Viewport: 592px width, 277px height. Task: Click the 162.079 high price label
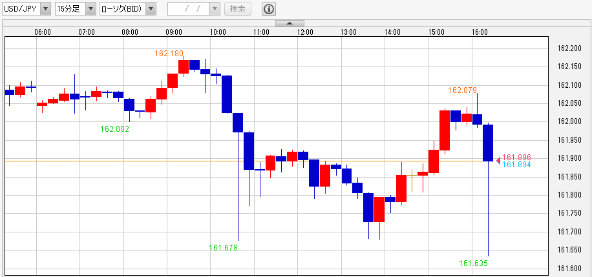point(463,90)
